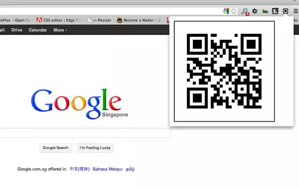299x187 pixels.
Task: Open Calendar from the Google bar
Action: click(38, 30)
